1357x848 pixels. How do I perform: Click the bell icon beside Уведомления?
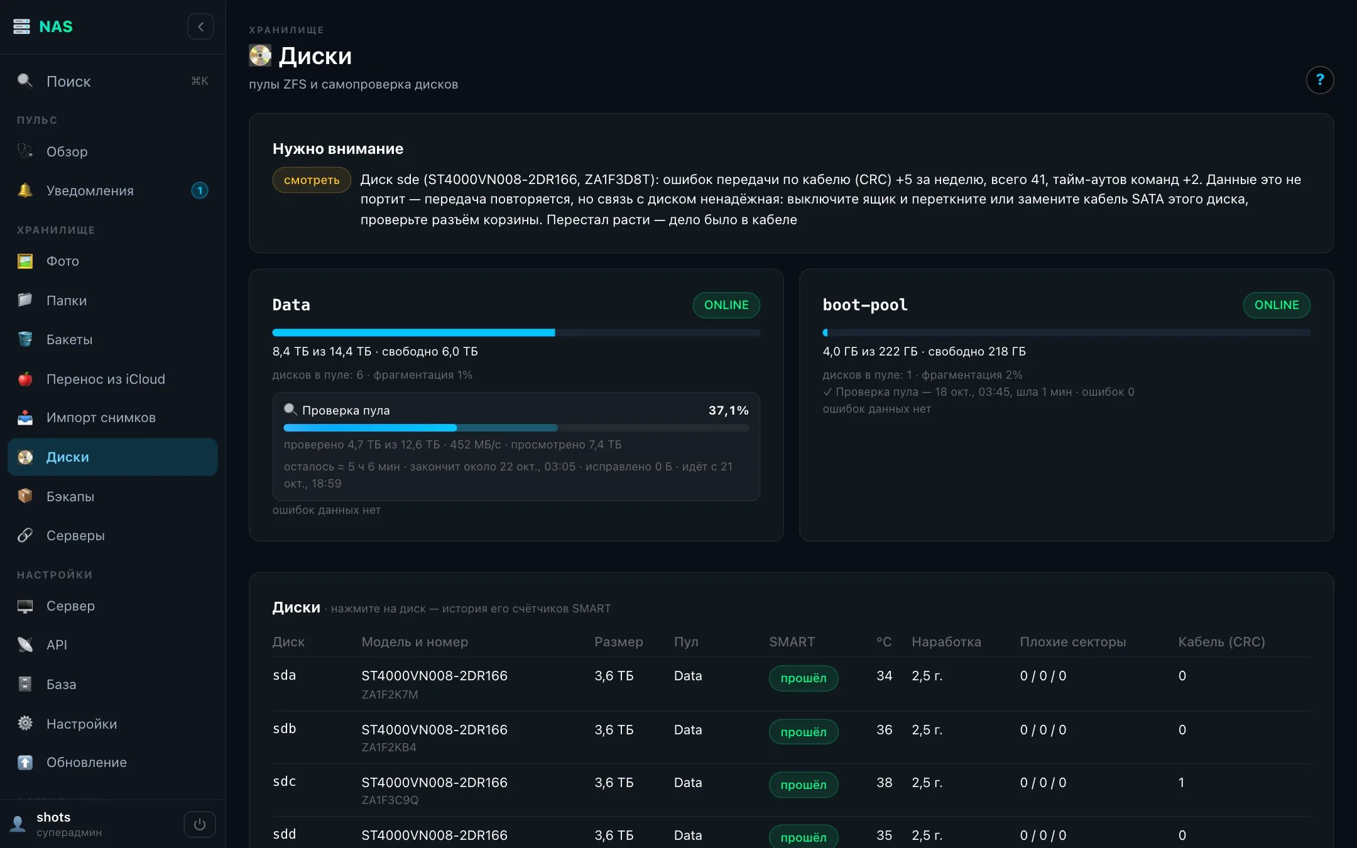tap(25, 190)
